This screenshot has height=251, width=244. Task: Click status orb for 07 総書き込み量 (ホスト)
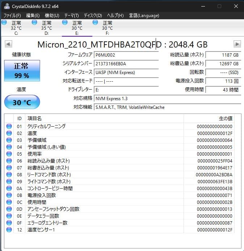pyautogui.click(x=9, y=168)
